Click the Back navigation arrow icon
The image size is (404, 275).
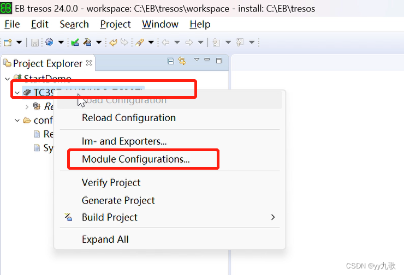point(165,42)
